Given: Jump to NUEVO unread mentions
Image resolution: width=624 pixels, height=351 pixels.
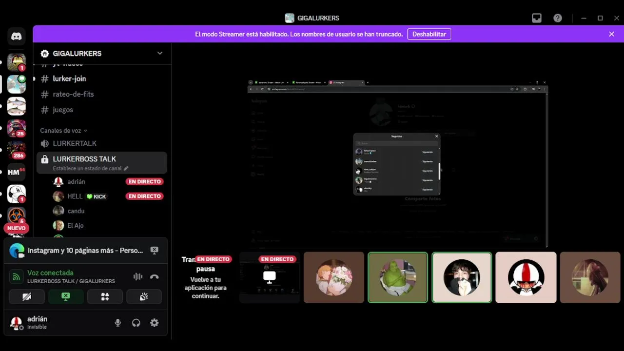Looking at the screenshot, I should 17,228.
